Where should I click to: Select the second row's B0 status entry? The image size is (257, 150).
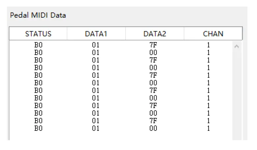point(38,53)
